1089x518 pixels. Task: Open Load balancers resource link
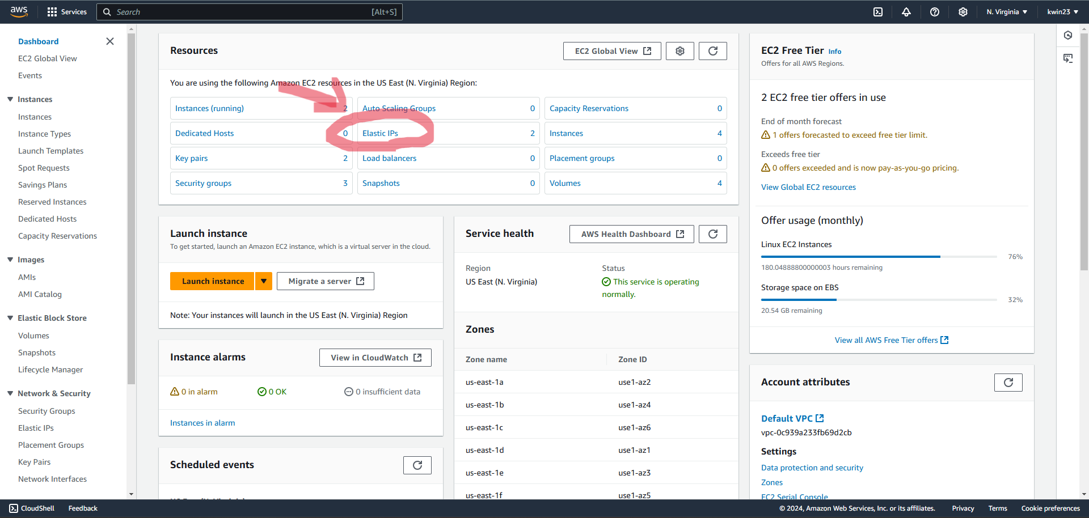(x=389, y=158)
